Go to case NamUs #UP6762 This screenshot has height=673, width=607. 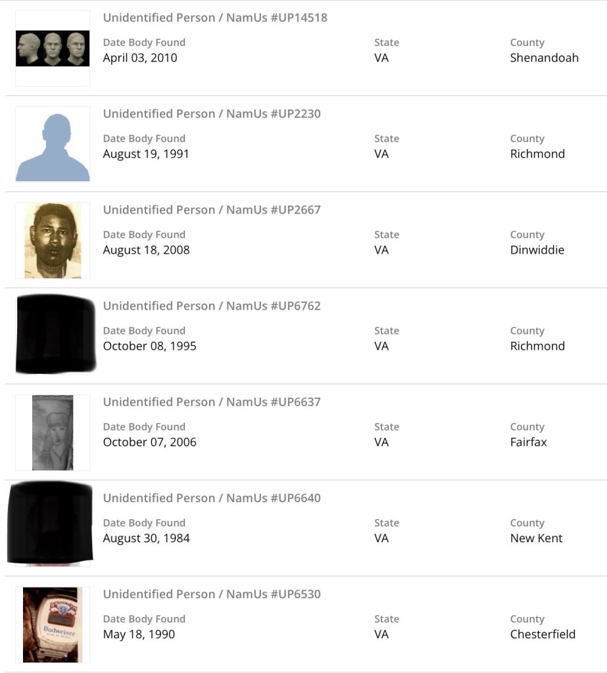click(x=212, y=306)
